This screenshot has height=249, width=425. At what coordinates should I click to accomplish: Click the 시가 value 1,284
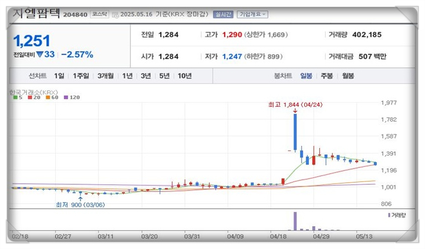pyautogui.click(x=168, y=56)
